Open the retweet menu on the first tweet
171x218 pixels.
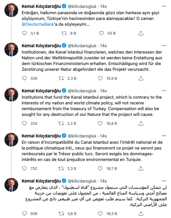(x=61, y=33)
